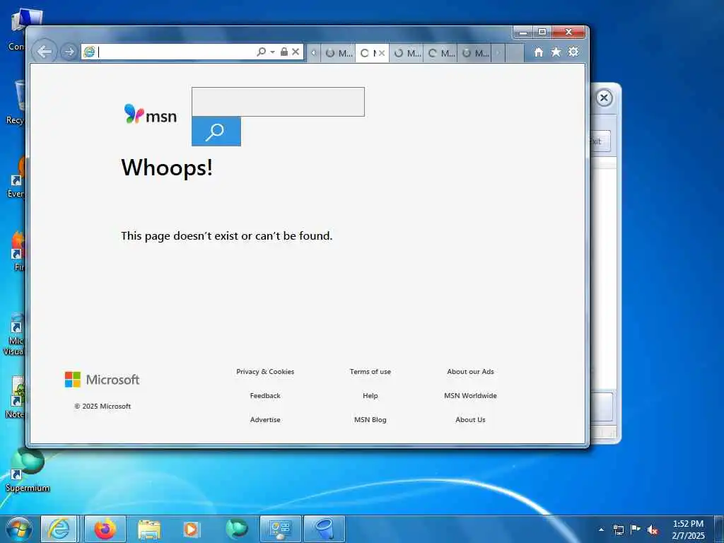Go back with the browser Back arrow
This screenshot has width=724, height=543.
click(x=45, y=52)
